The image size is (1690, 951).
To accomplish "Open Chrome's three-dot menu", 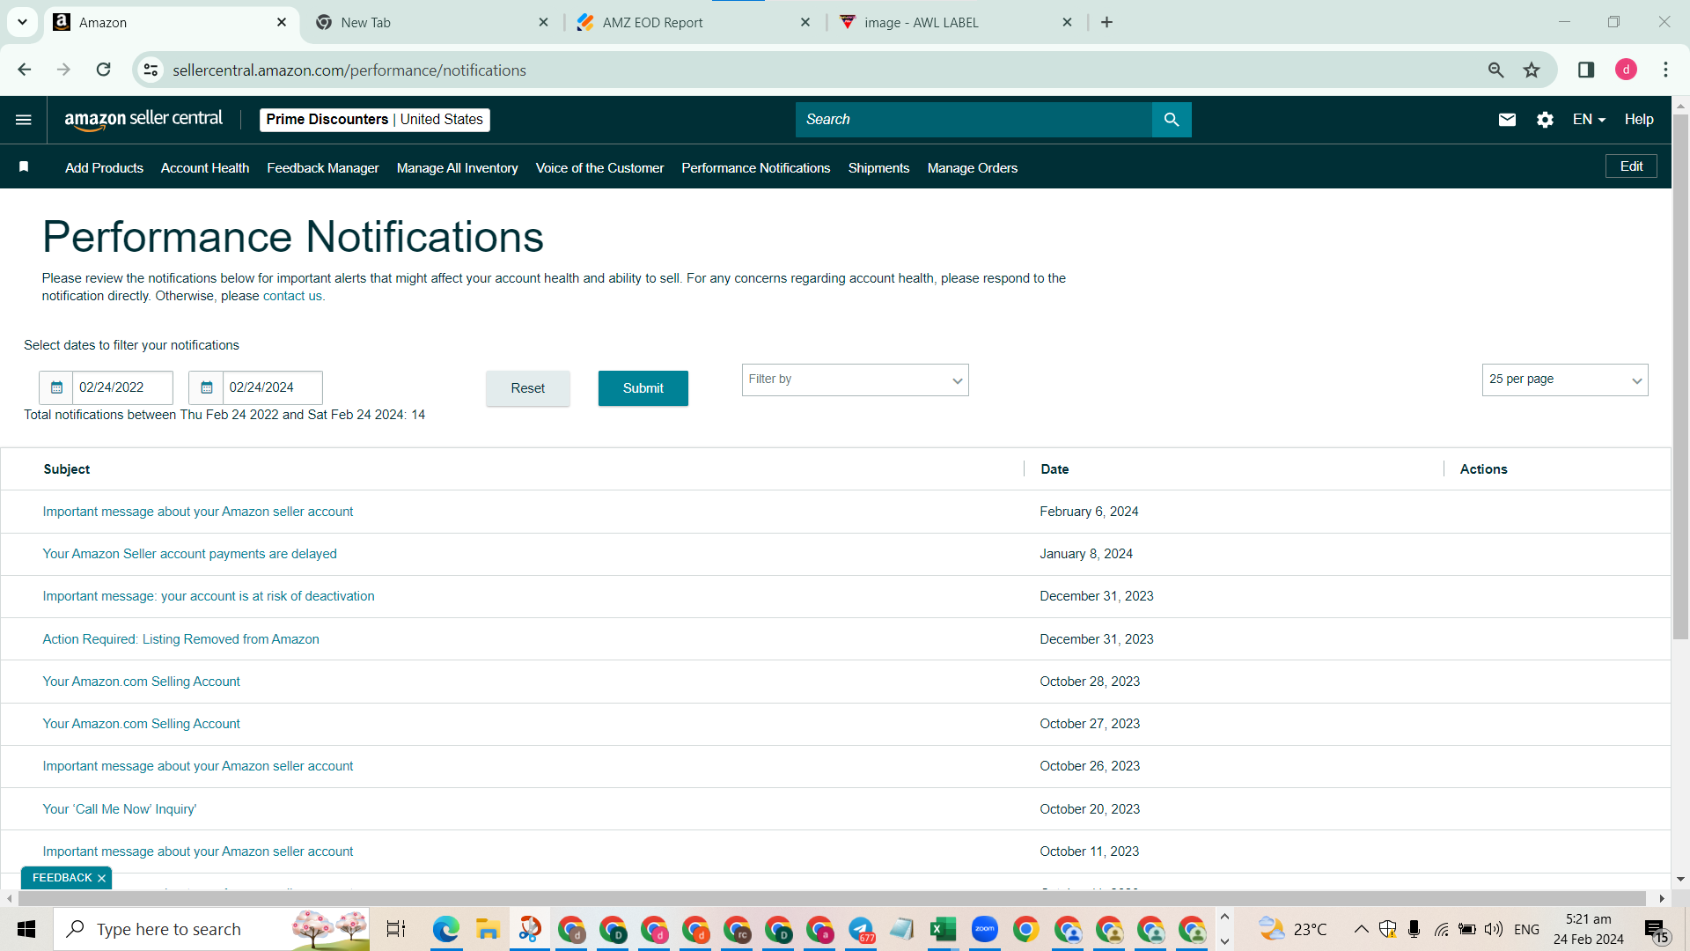I will 1665,70.
